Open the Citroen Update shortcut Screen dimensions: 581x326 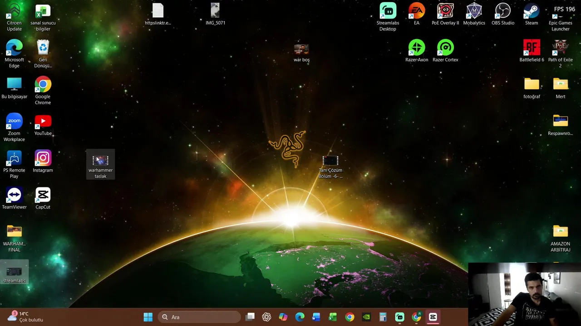tap(14, 17)
